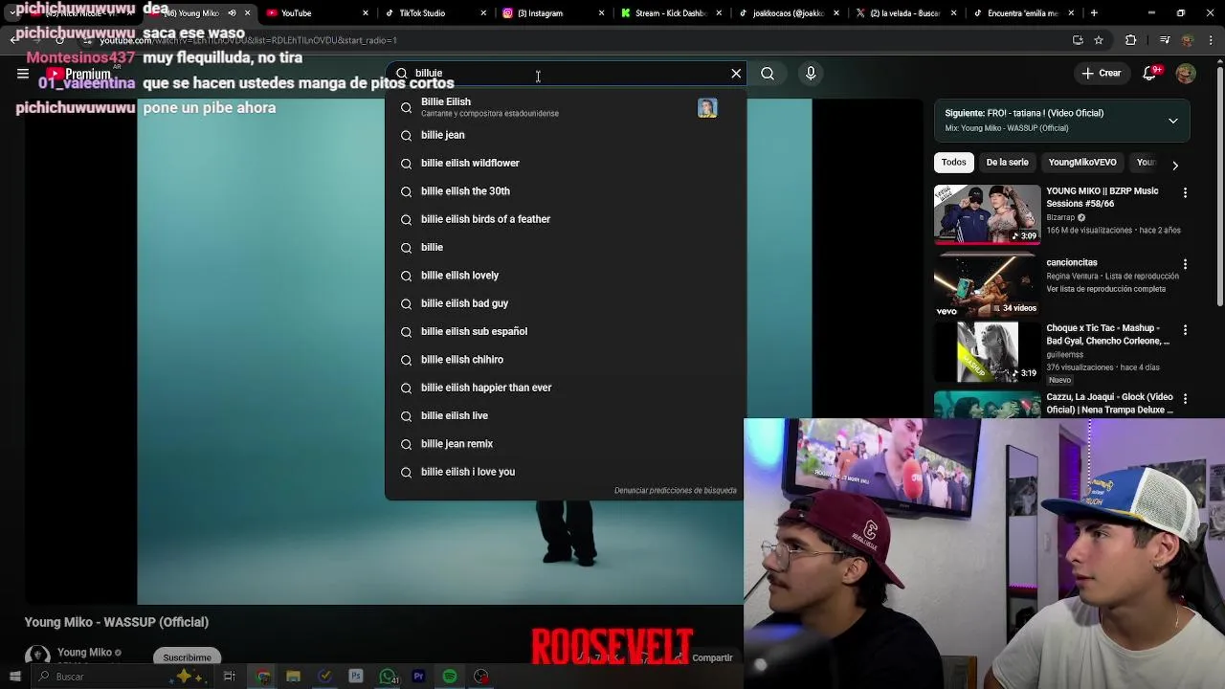This screenshot has height=689, width=1225.
Task: Open Photoshop from the taskbar
Action: click(356, 677)
